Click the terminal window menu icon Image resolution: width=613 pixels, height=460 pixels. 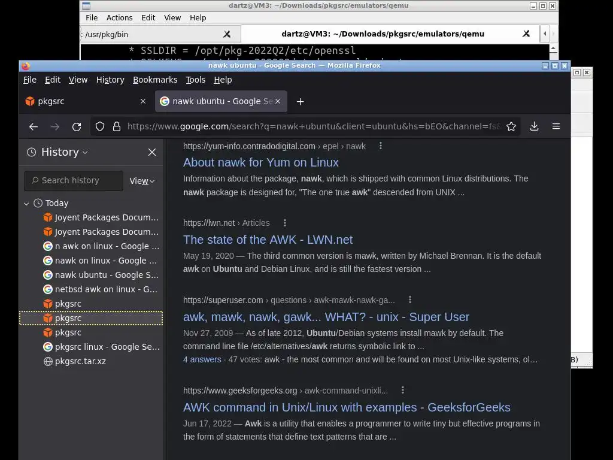tap(86, 6)
